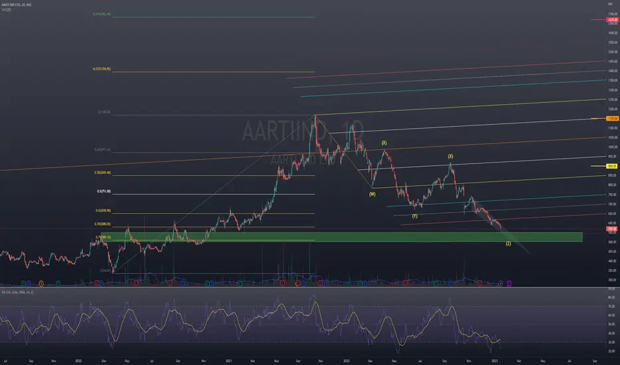Click the 0.272(1394.85) Fibonacci level label
The image size is (620, 365).
click(x=102, y=69)
